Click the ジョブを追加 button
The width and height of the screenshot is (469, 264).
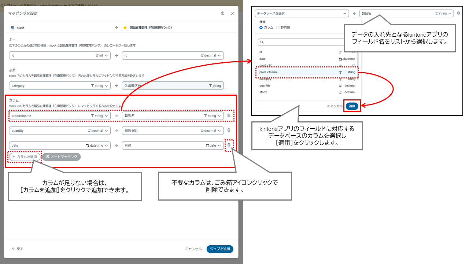[220, 249]
